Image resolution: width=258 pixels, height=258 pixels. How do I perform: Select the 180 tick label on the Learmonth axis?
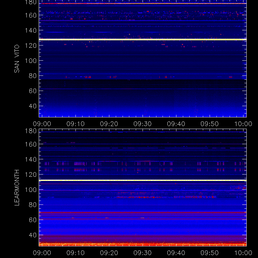pyautogui.click(x=31, y=131)
